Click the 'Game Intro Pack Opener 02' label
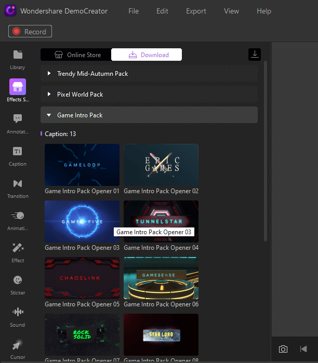The width and height of the screenshot is (318, 363). (x=161, y=191)
